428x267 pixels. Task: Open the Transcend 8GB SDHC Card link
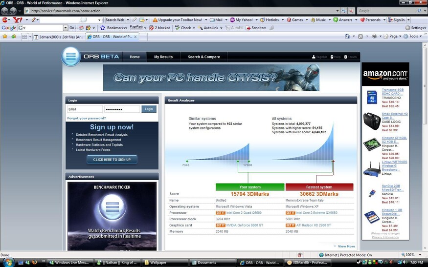pos(392,92)
